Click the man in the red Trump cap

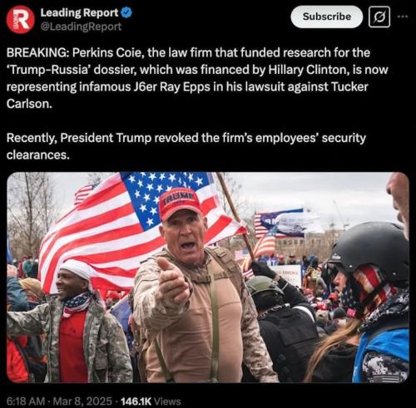tap(194, 285)
